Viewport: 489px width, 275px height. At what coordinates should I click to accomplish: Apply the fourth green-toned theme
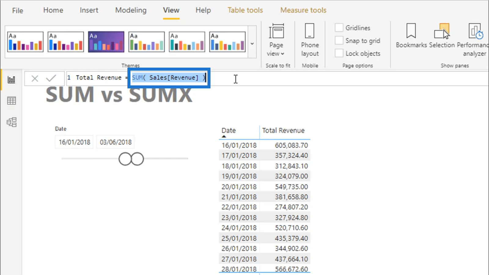(146, 42)
